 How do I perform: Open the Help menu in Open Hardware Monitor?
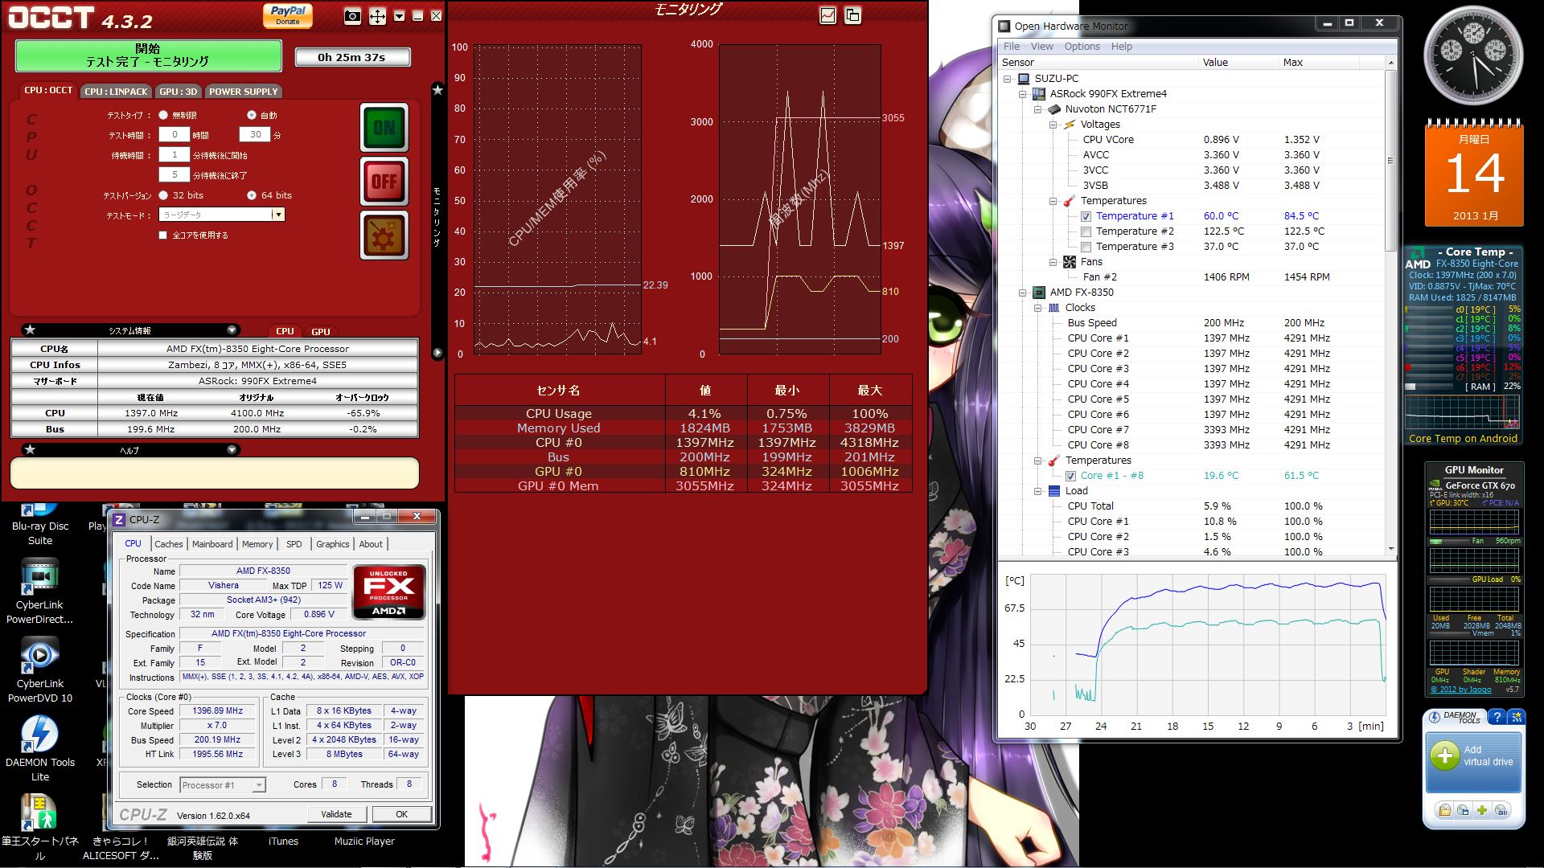coord(1121,46)
